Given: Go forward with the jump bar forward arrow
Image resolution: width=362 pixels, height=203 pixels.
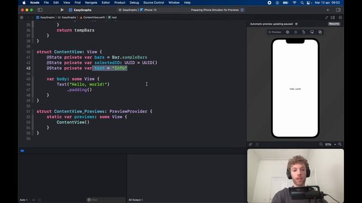Looking at the screenshot, I should click(x=32, y=17).
